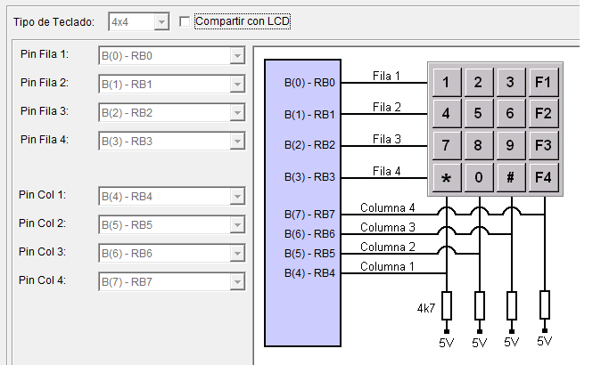Click B(5) - RB5 pin in chip diagram
601x365 pixels.
point(309,254)
